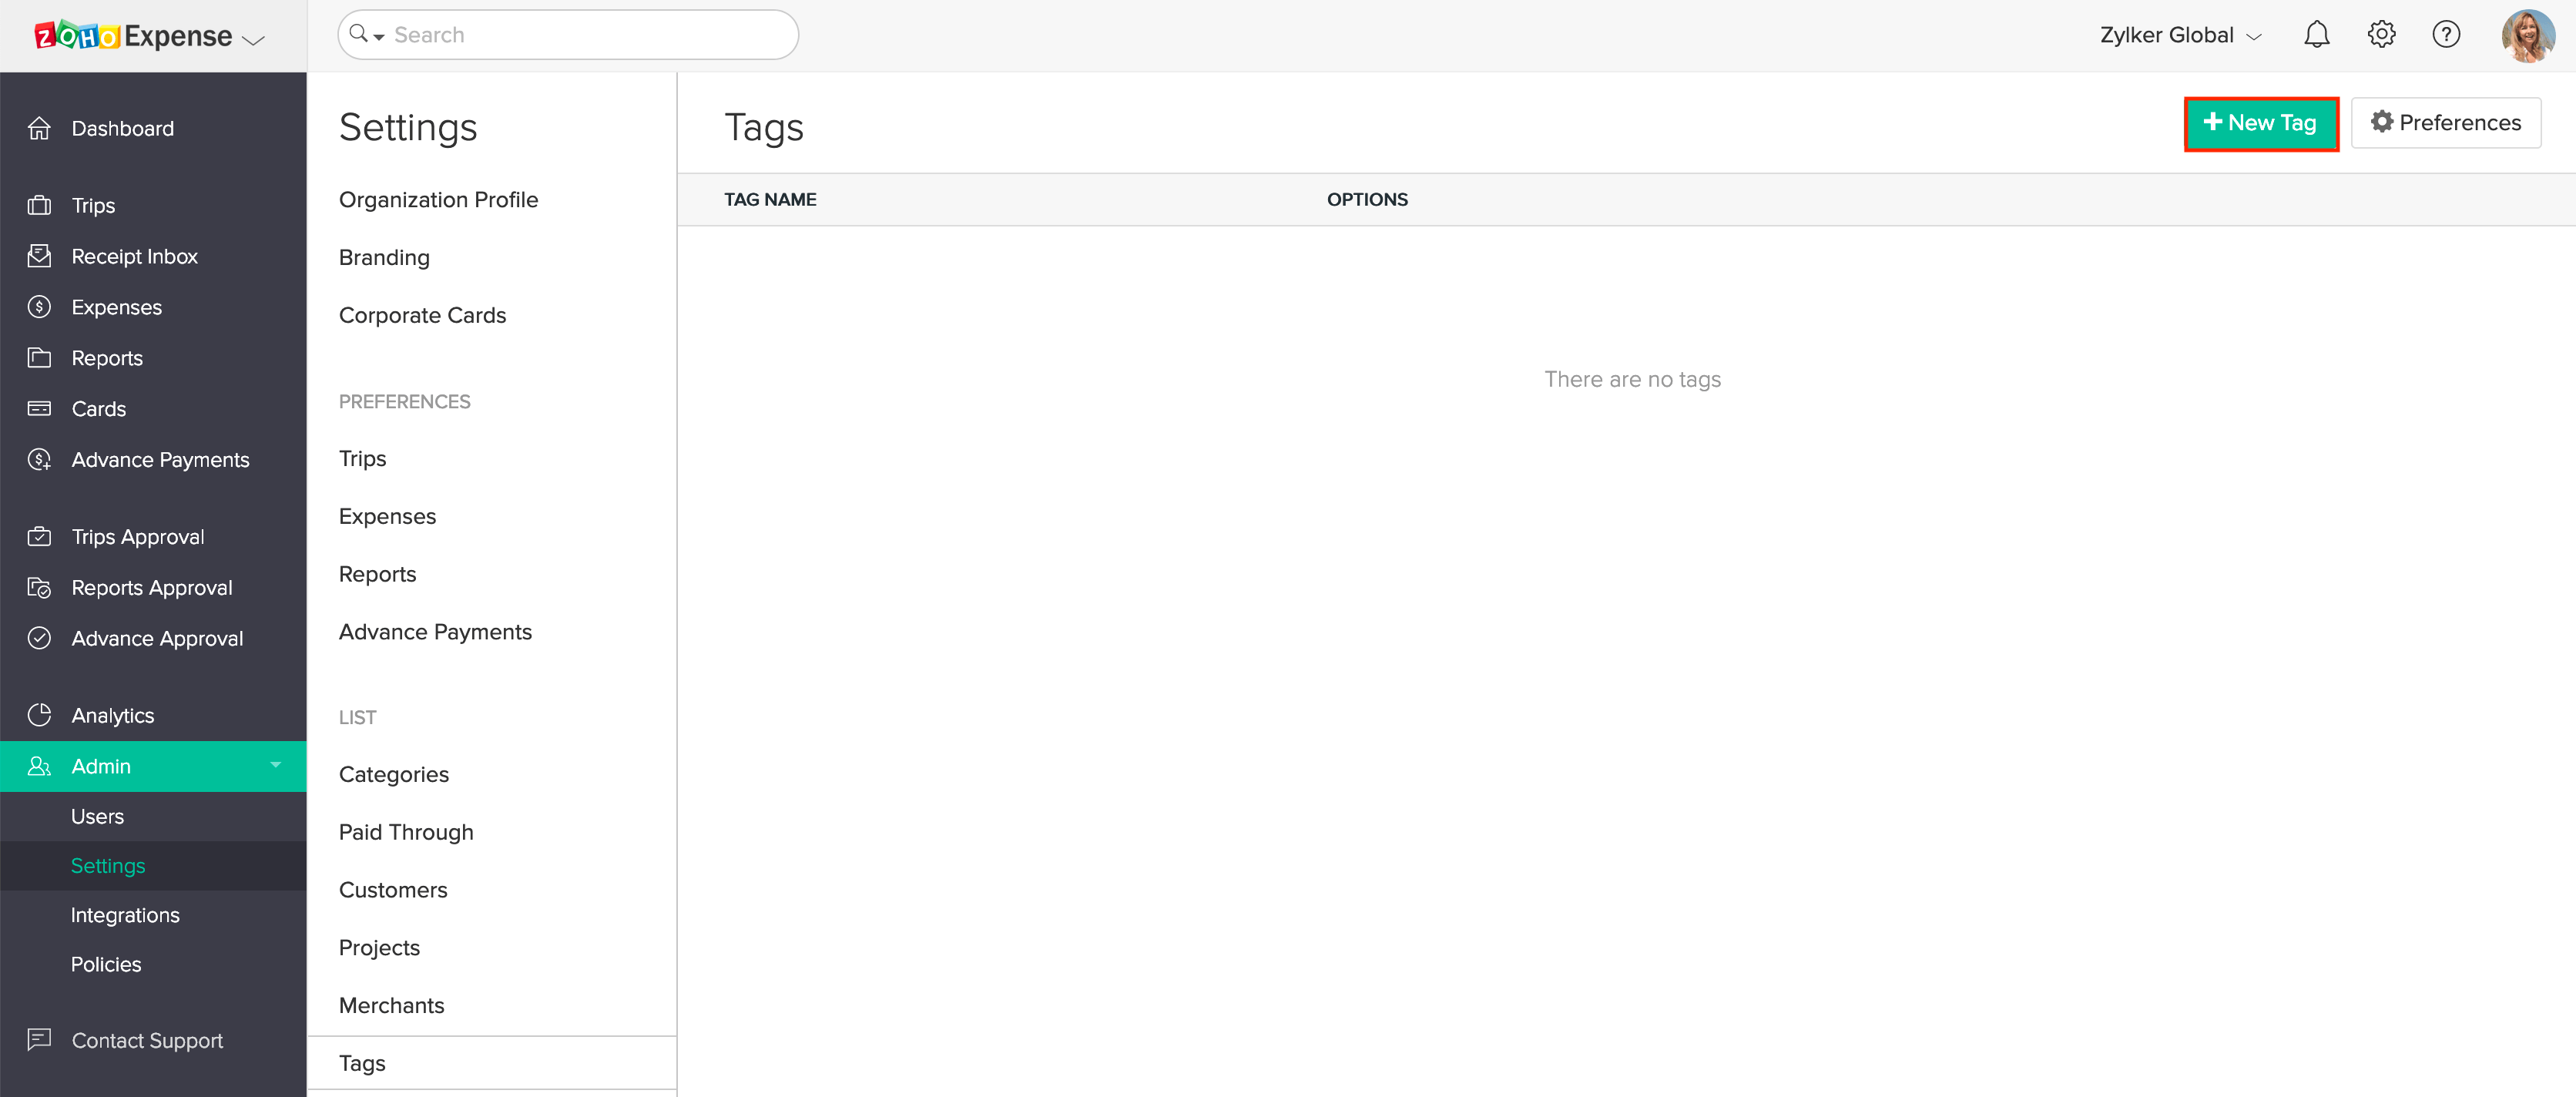2576x1097 pixels.
Task: Click the Contact Support icon
Action: click(40, 1040)
